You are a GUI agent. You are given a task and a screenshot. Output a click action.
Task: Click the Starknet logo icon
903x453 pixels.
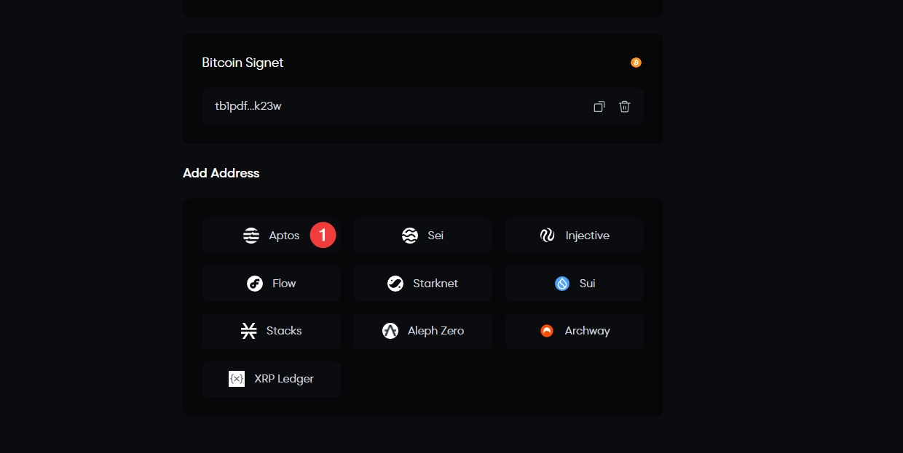pyautogui.click(x=395, y=284)
